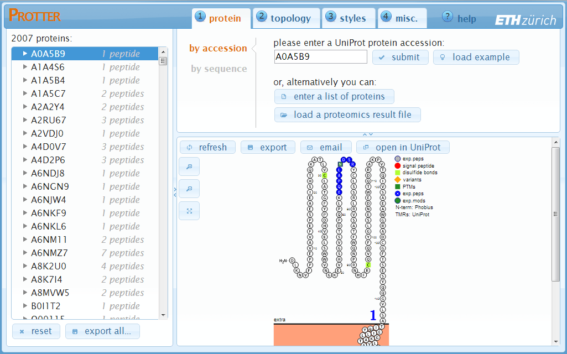The height and width of the screenshot is (354, 567).
Task: Open the help section
Action: 459,18
